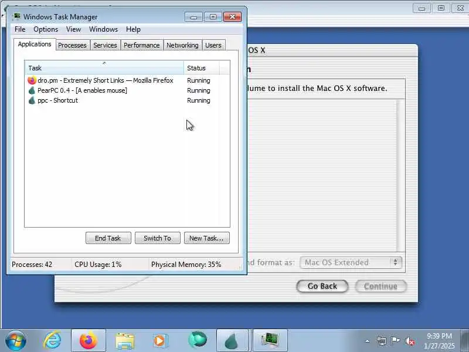
Task: Switch to Firefox in the taskbar
Action: point(89,341)
